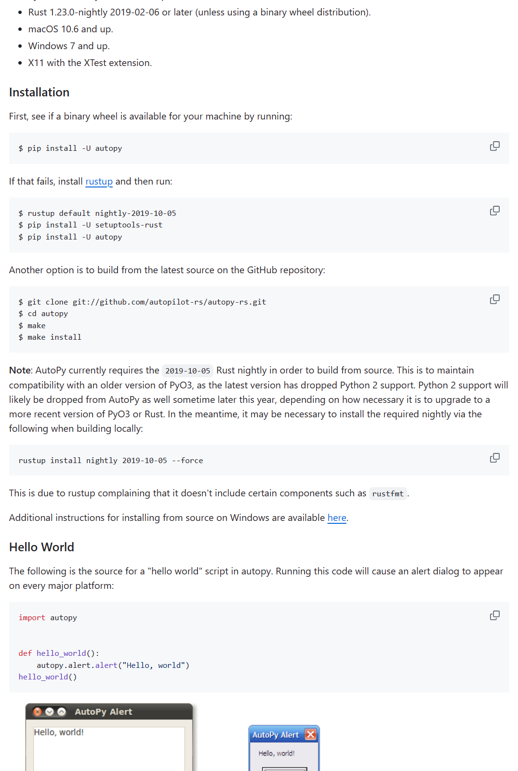This screenshot has width=518, height=771.
Task: Click the minimize icon in Linux alert title bar
Action: tap(50, 712)
